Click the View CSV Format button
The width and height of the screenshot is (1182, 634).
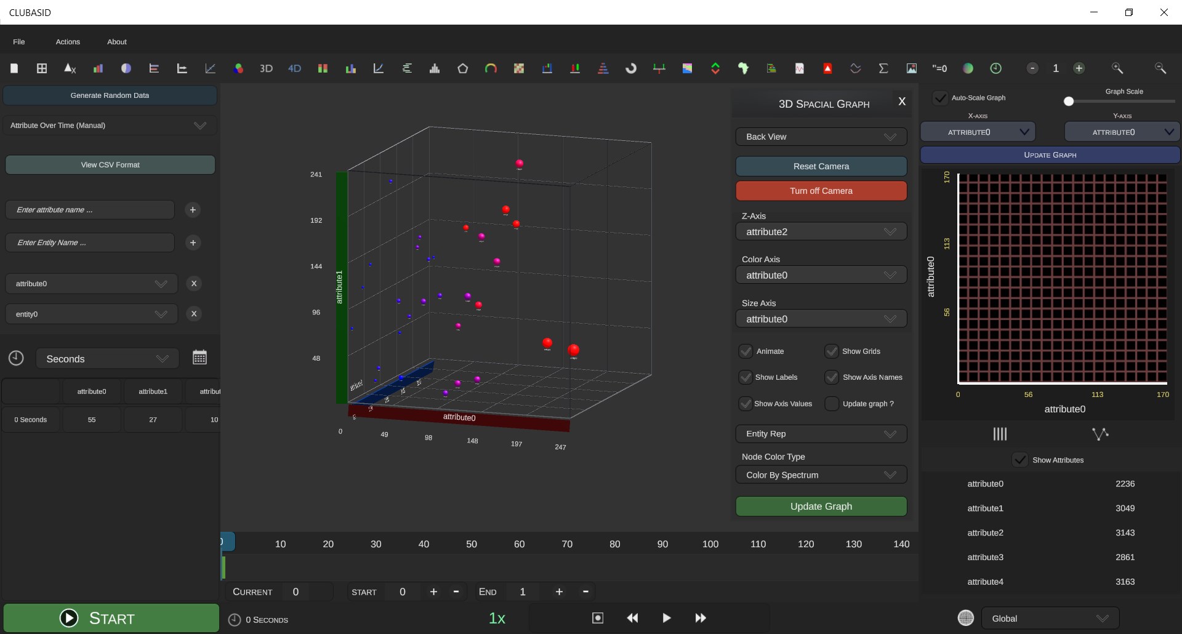coord(110,165)
